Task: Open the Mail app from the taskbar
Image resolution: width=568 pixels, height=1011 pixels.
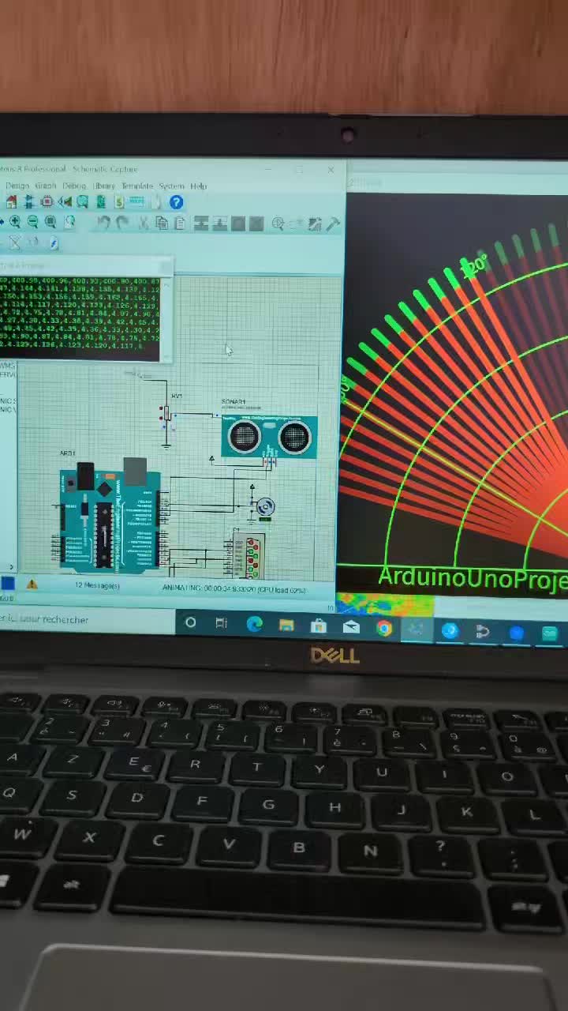Action: (351, 627)
